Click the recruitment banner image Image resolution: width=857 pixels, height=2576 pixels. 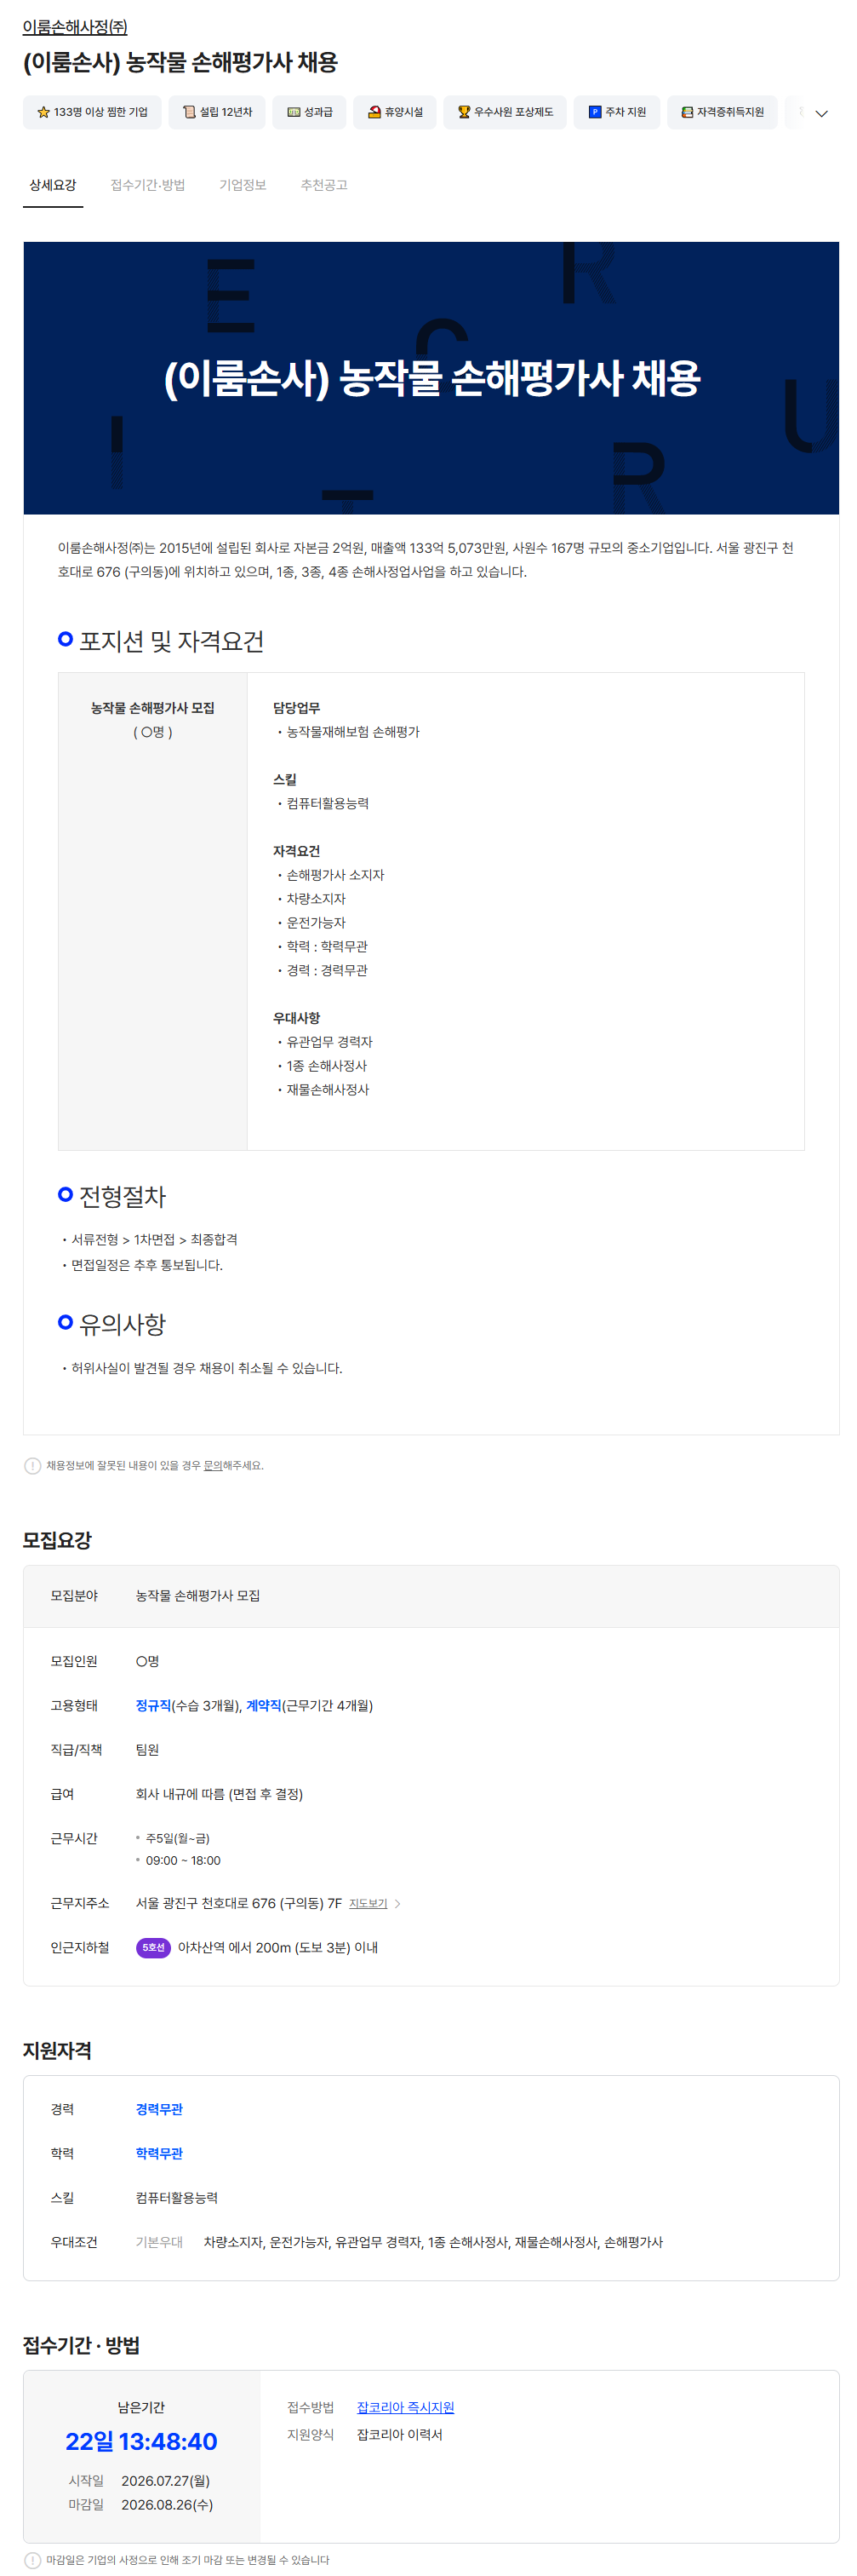click(431, 378)
